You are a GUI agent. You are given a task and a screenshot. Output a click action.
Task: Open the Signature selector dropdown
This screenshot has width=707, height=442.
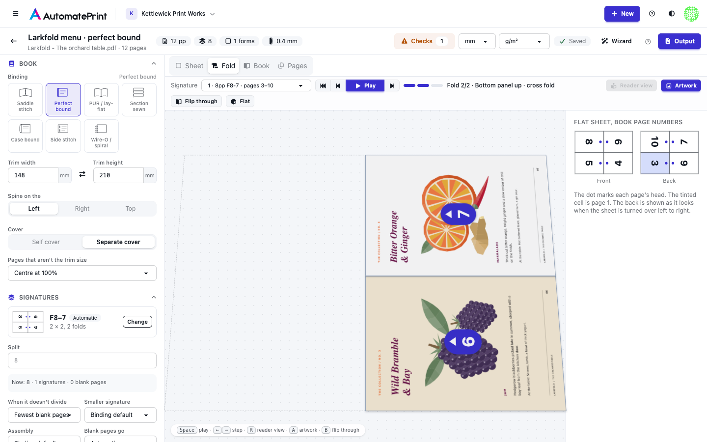pyautogui.click(x=256, y=85)
